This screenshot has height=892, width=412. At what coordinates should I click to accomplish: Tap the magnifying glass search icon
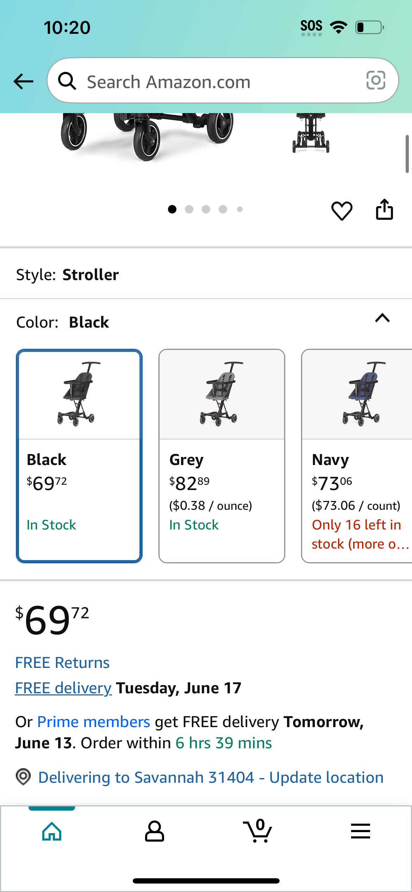point(67,81)
